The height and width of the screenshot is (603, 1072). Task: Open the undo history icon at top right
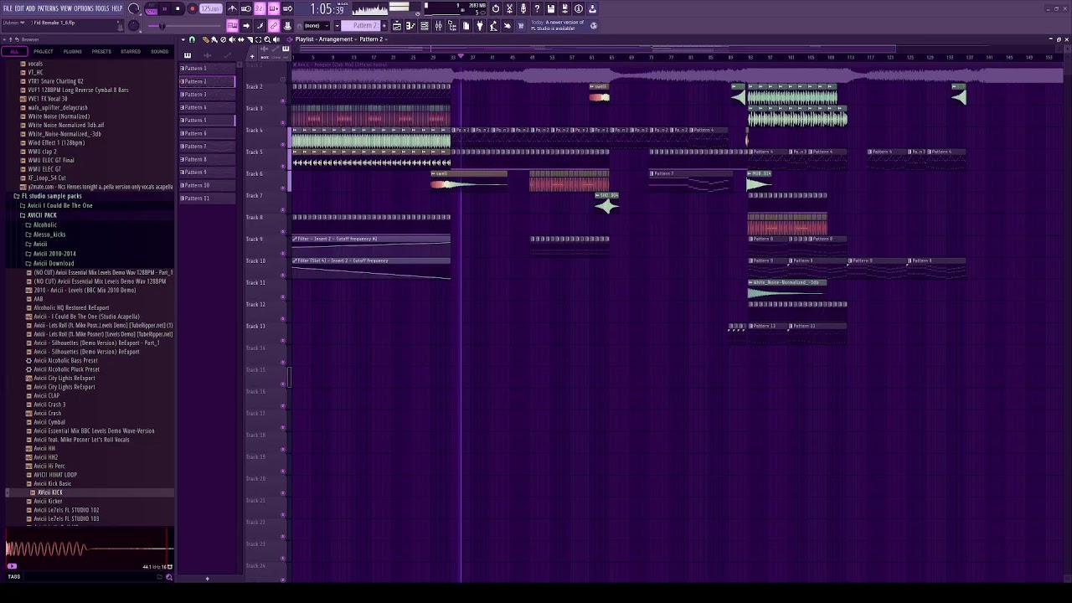coord(496,8)
